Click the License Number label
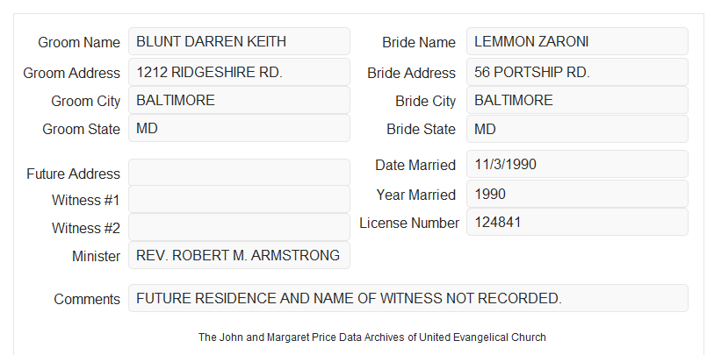Viewport: 707px width, 355px height. (409, 224)
